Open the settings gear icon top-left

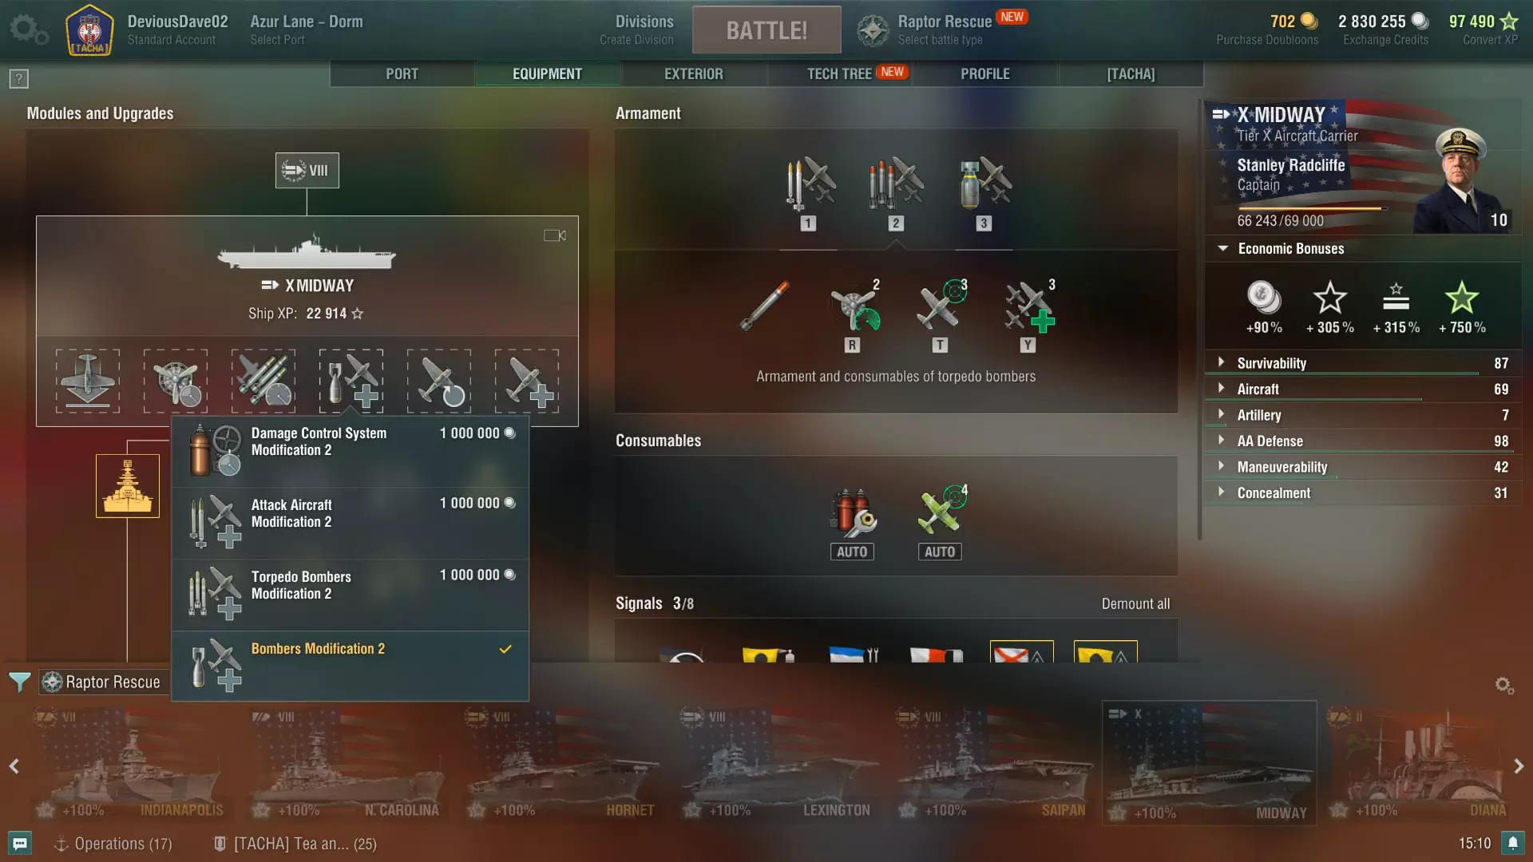click(28, 30)
